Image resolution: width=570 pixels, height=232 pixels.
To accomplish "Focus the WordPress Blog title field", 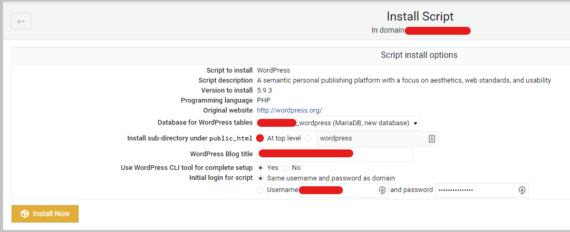I will click(335, 155).
